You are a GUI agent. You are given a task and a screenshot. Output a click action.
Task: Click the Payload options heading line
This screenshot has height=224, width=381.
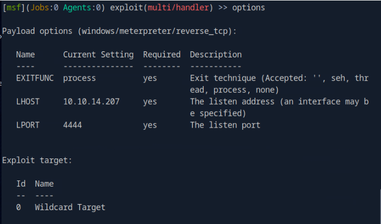point(119,31)
